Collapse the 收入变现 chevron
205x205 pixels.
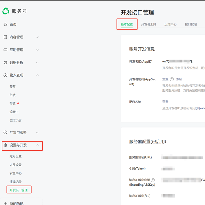37,75
